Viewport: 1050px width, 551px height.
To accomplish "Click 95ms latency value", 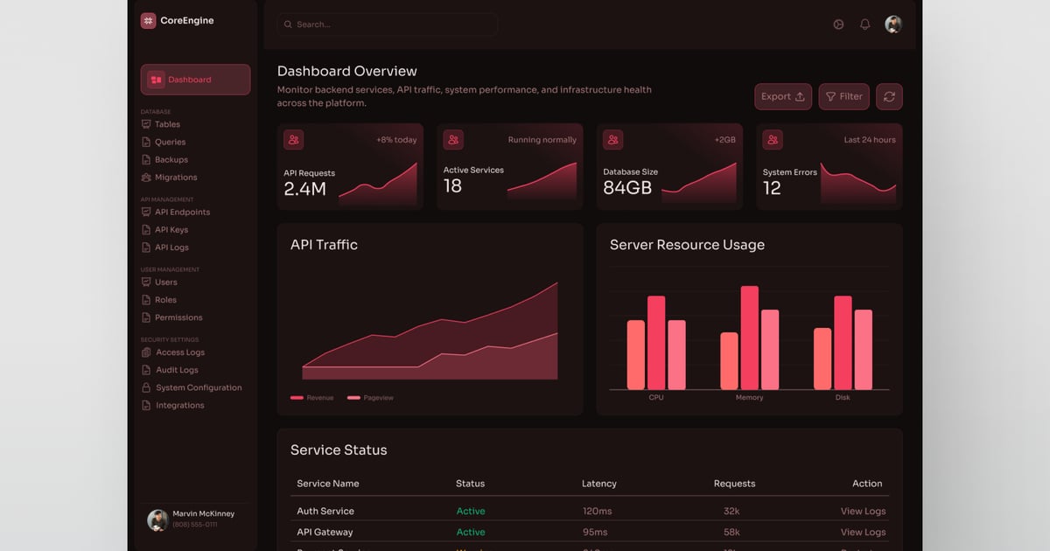I will pos(595,532).
